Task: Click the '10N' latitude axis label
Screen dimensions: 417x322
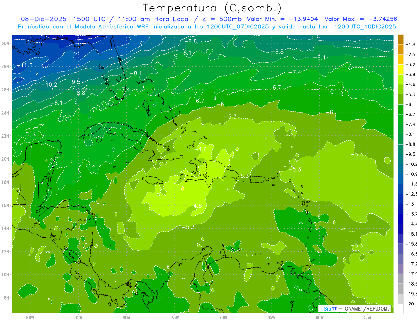Action: (5, 275)
